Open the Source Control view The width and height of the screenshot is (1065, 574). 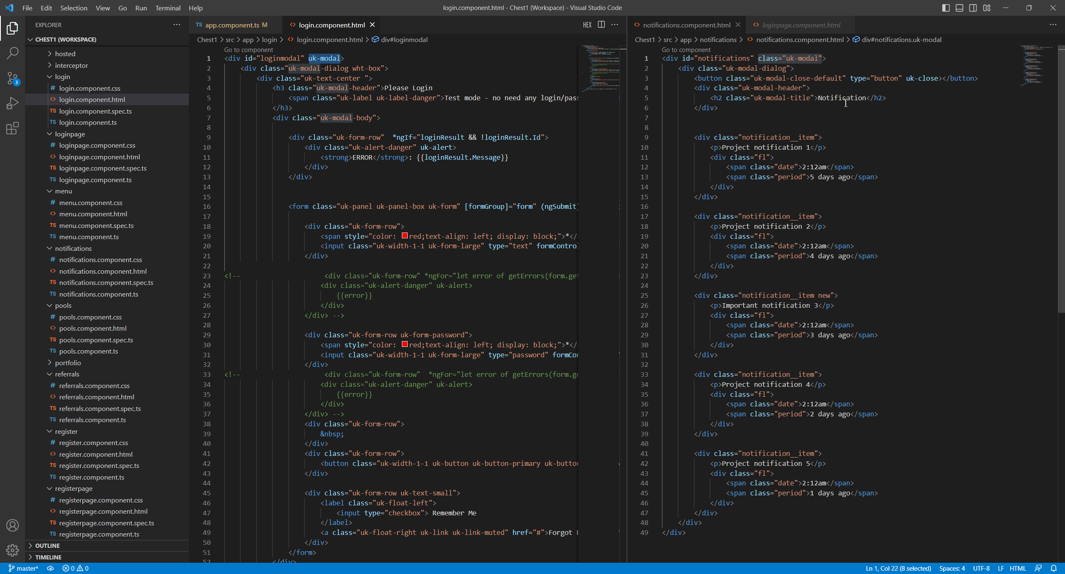12,78
